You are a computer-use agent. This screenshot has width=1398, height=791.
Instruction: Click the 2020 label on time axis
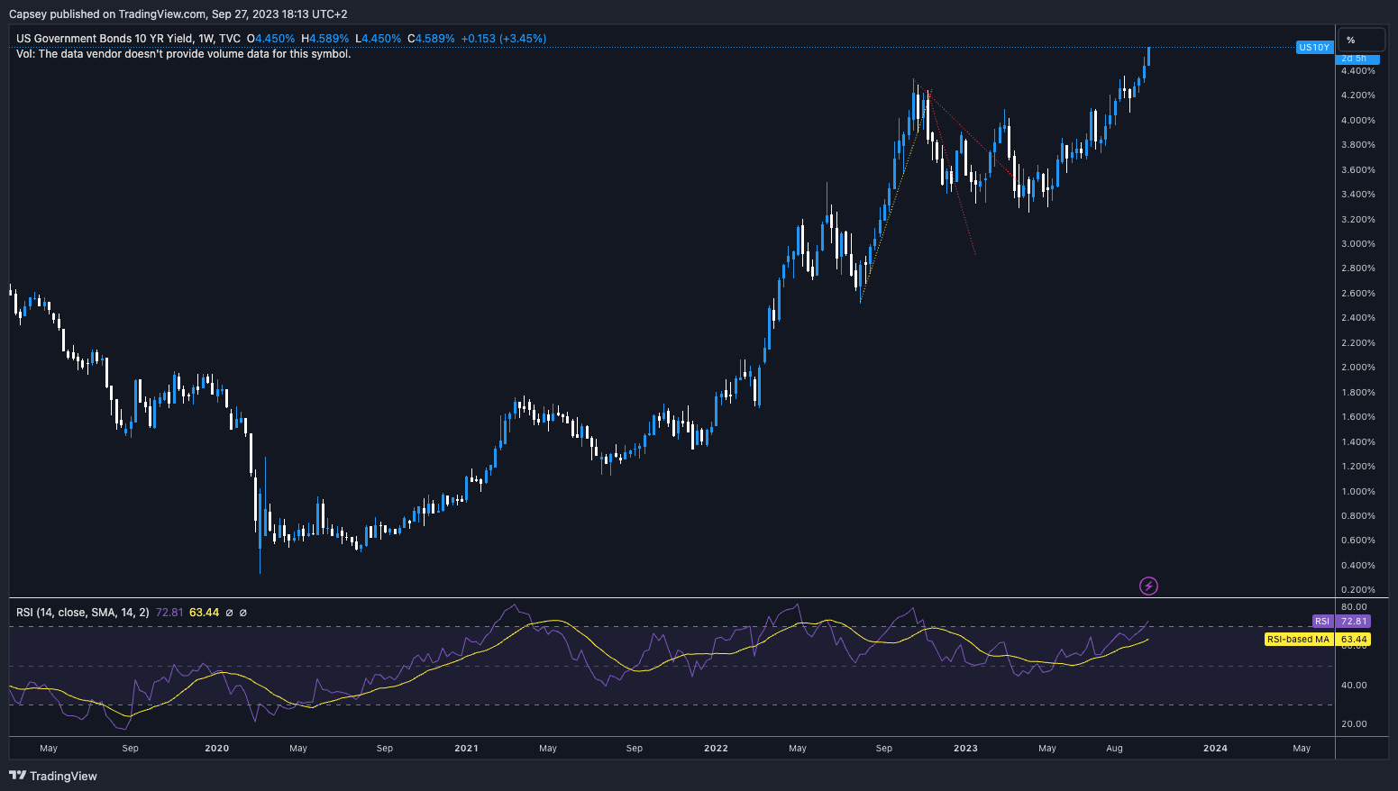coord(216,748)
